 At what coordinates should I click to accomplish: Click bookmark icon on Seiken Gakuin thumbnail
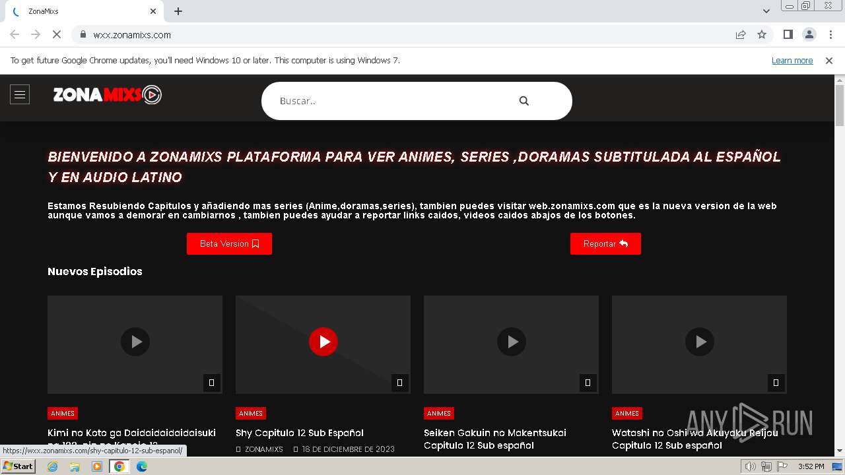[x=588, y=383]
